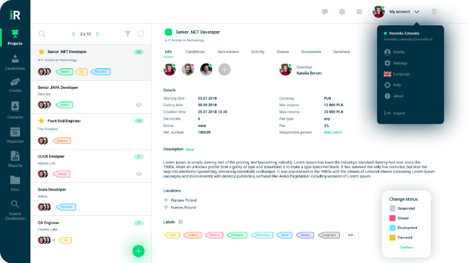The height and width of the screenshot is (263, 468).
Task: Select the Warsaw, Poland location
Action: pyautogui.click(x=180, y=200)
